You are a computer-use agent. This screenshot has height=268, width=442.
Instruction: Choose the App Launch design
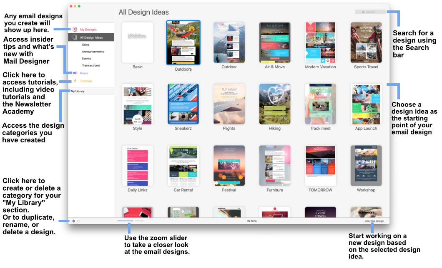click(x=366, y=104)
